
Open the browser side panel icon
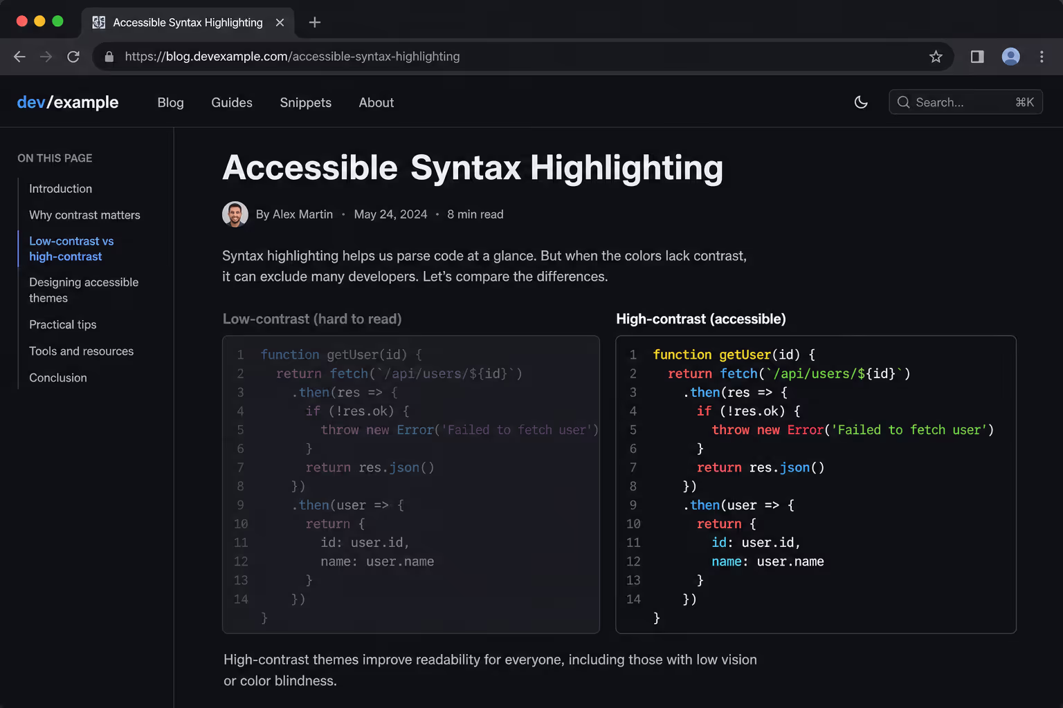pyautogui.click(x=977, y=57)
